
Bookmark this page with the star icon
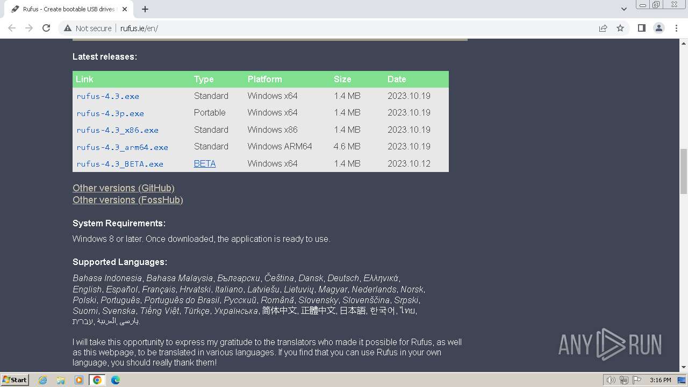620,28
